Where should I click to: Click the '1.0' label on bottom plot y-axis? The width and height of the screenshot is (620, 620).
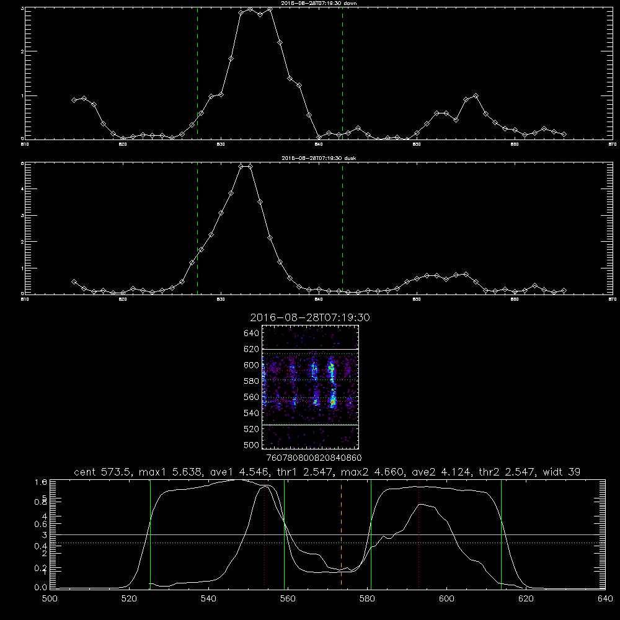[x=41, y=482]
